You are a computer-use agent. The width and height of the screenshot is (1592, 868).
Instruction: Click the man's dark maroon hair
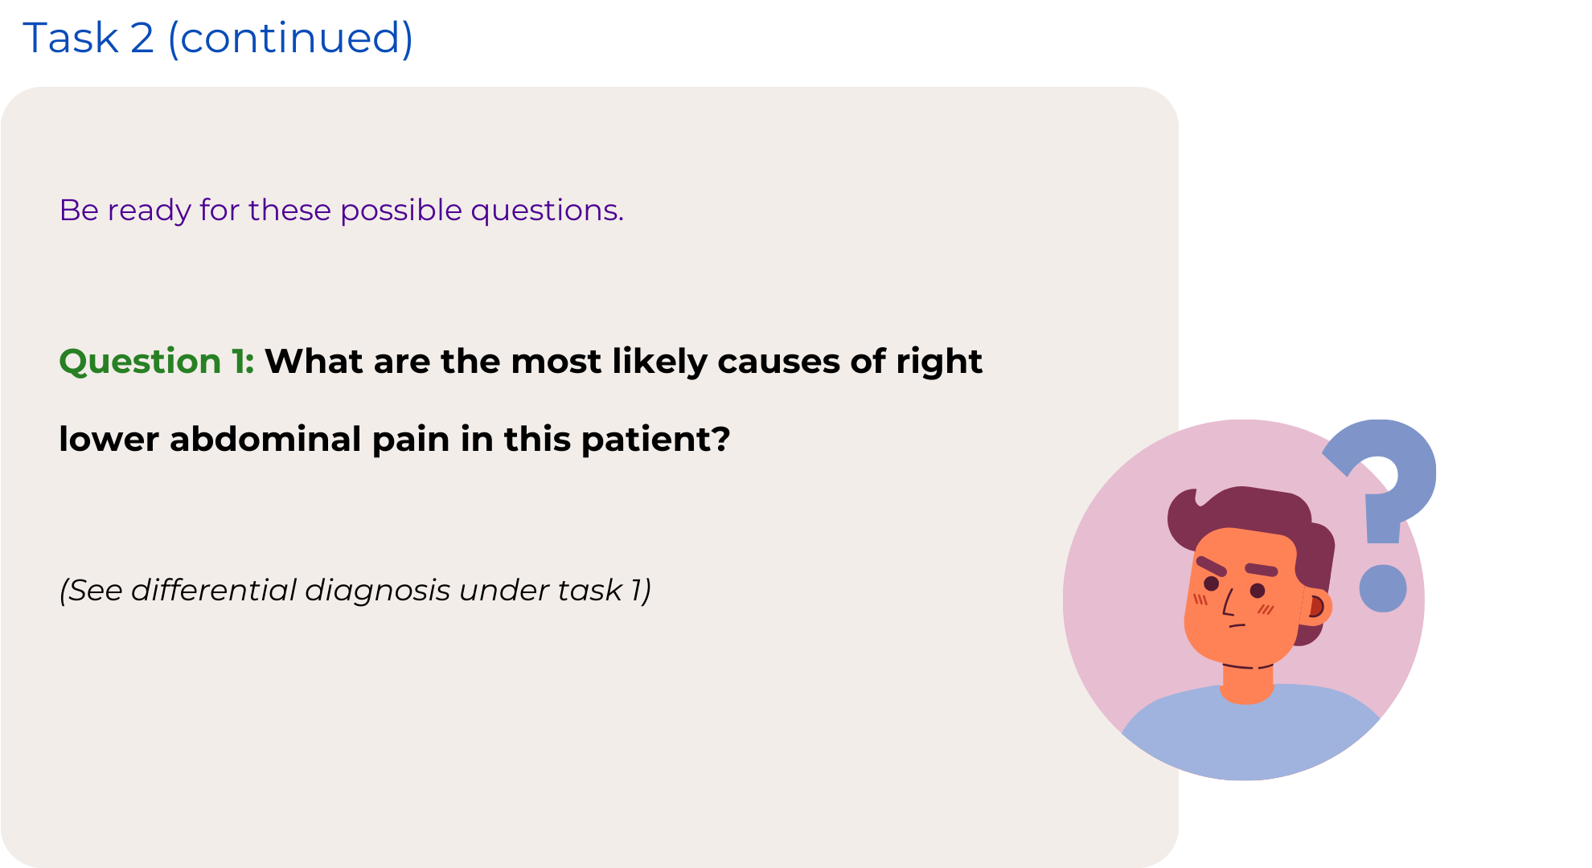[x=1254, y=510]
